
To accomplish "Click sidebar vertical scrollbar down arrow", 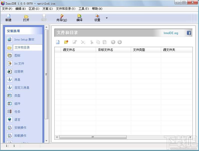I will click(x=47, y=141).
